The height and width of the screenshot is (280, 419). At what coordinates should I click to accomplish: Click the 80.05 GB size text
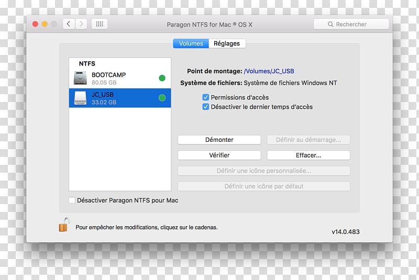(104, 83)
